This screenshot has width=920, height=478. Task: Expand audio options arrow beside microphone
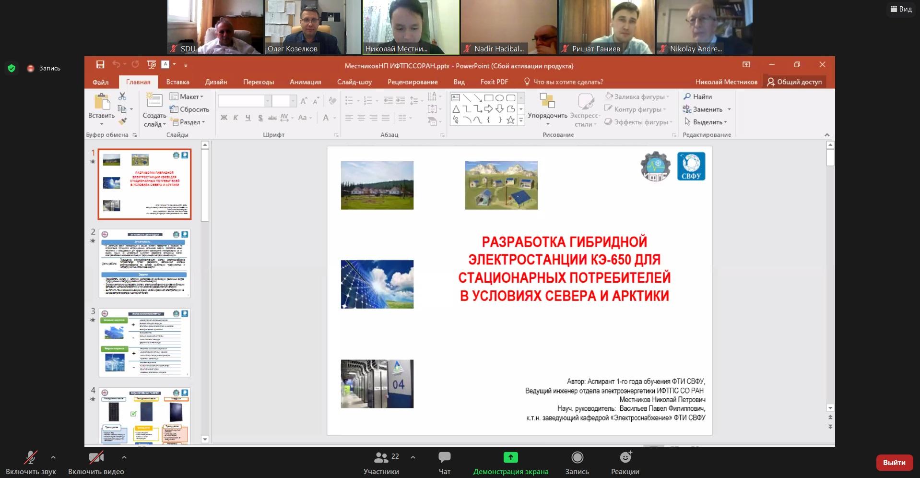click(53, 457)
